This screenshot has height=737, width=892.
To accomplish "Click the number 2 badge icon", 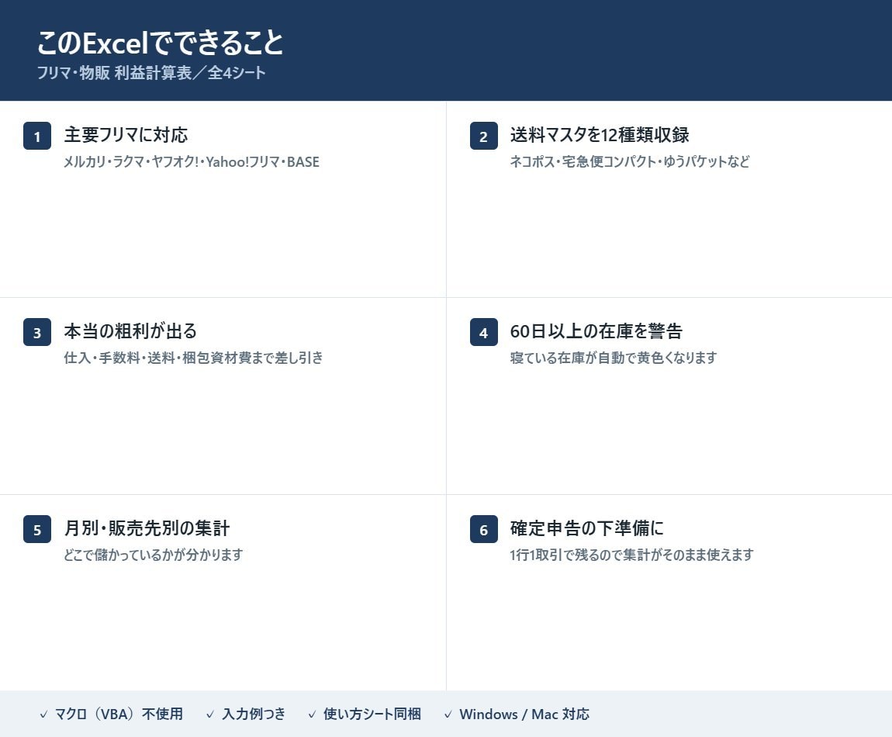I will 483,136.
